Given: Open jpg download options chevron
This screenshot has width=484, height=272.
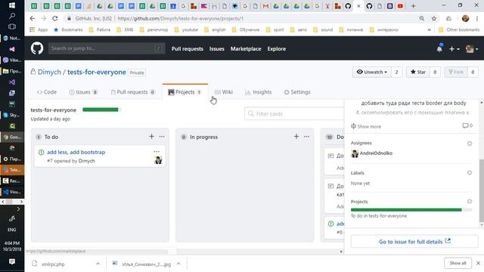Looking at the screenshot, I should (x=178, y=264).
